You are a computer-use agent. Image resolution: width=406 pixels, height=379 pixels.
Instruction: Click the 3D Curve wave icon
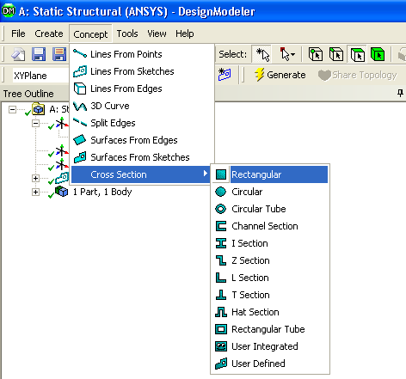pos(80,107)
